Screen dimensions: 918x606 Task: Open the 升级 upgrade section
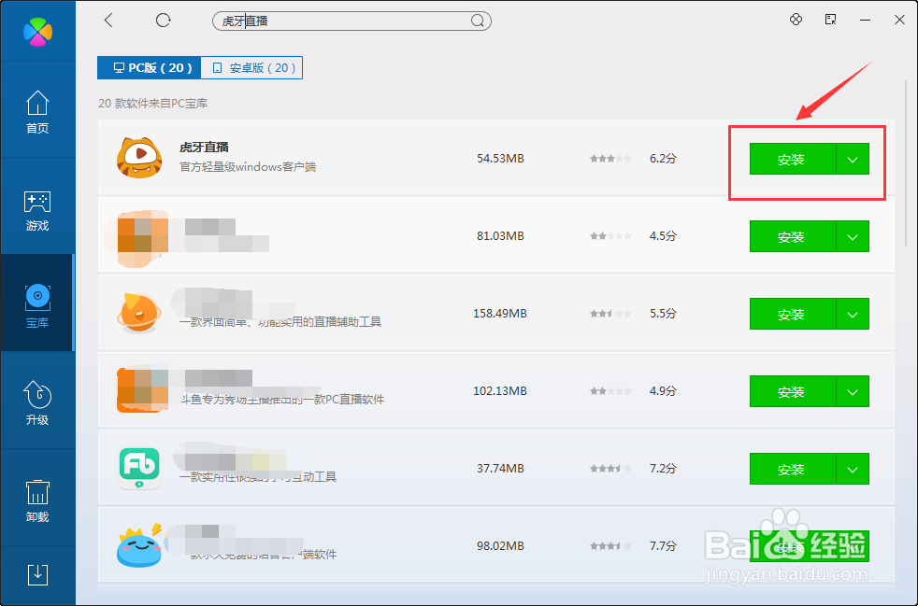point(37,403)
